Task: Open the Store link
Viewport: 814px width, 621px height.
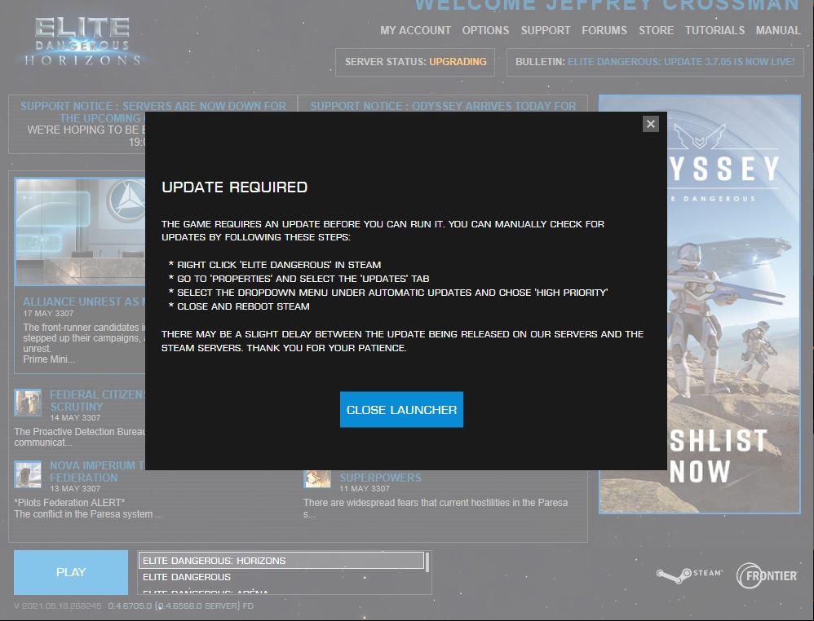Action: 657,31
